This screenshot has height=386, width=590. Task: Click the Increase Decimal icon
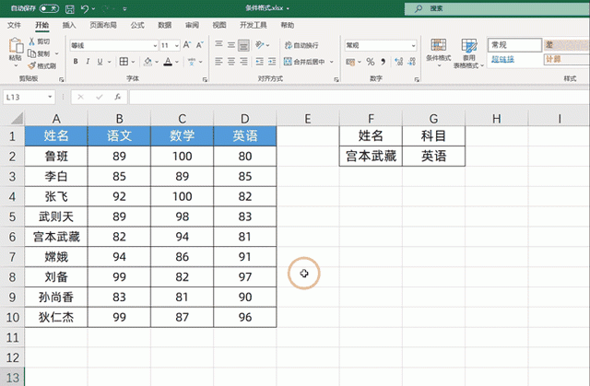[399, 62]
